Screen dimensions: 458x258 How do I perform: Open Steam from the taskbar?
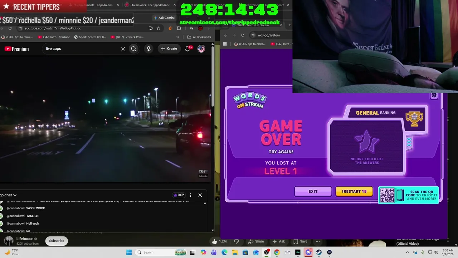click(319, 252)
